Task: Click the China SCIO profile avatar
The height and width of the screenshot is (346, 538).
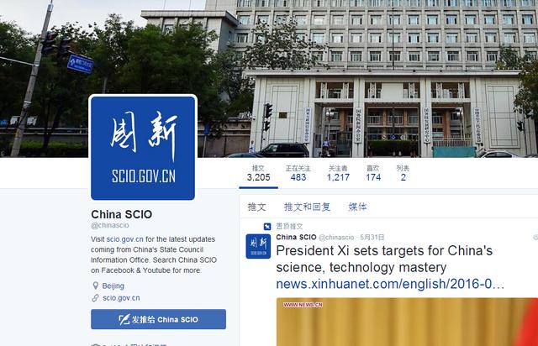Action: [x=143, y=148]
